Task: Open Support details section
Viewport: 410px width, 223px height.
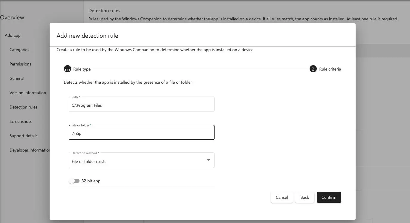Action: coord(24,136)
